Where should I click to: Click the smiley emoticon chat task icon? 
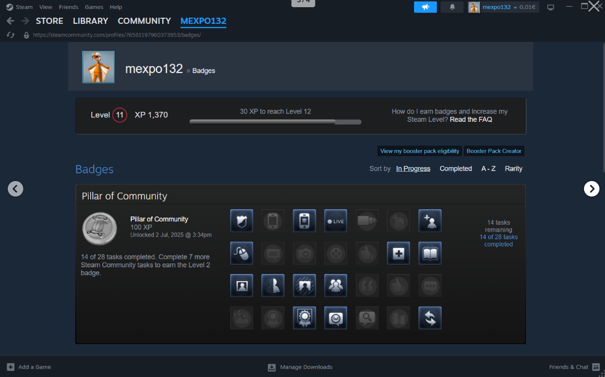coord(335,318)
